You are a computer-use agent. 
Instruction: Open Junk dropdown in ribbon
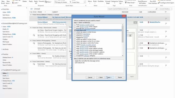15,3
